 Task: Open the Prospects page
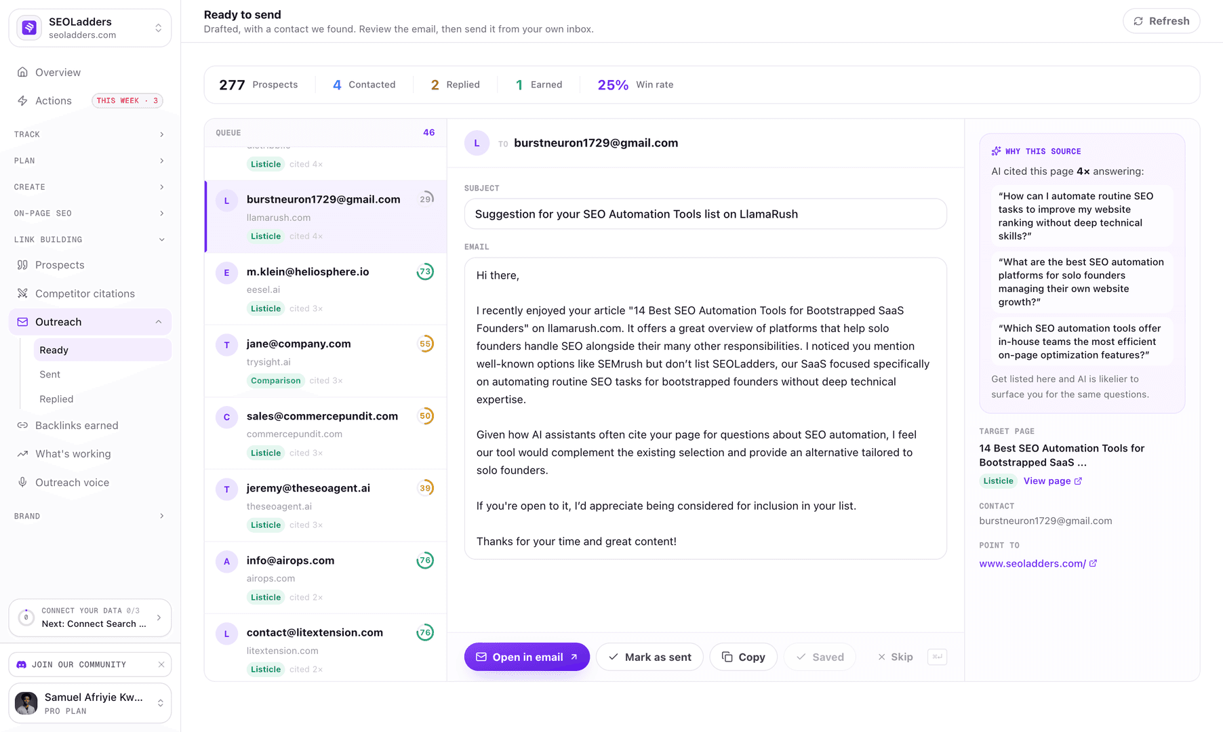90,265
